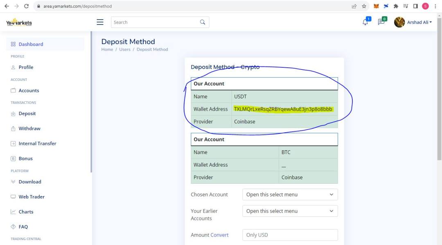Reload the page in the browser
Viewport: 442px width, 245px height.
coord(27,6)
